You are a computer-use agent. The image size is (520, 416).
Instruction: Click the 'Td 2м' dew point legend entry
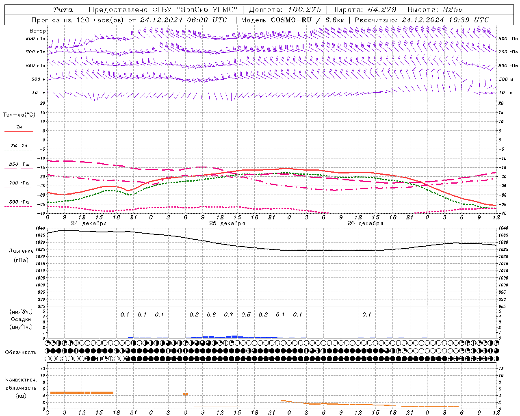(19, 145)
